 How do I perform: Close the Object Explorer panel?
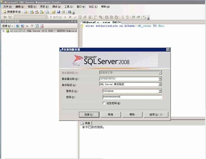(75, 22)
